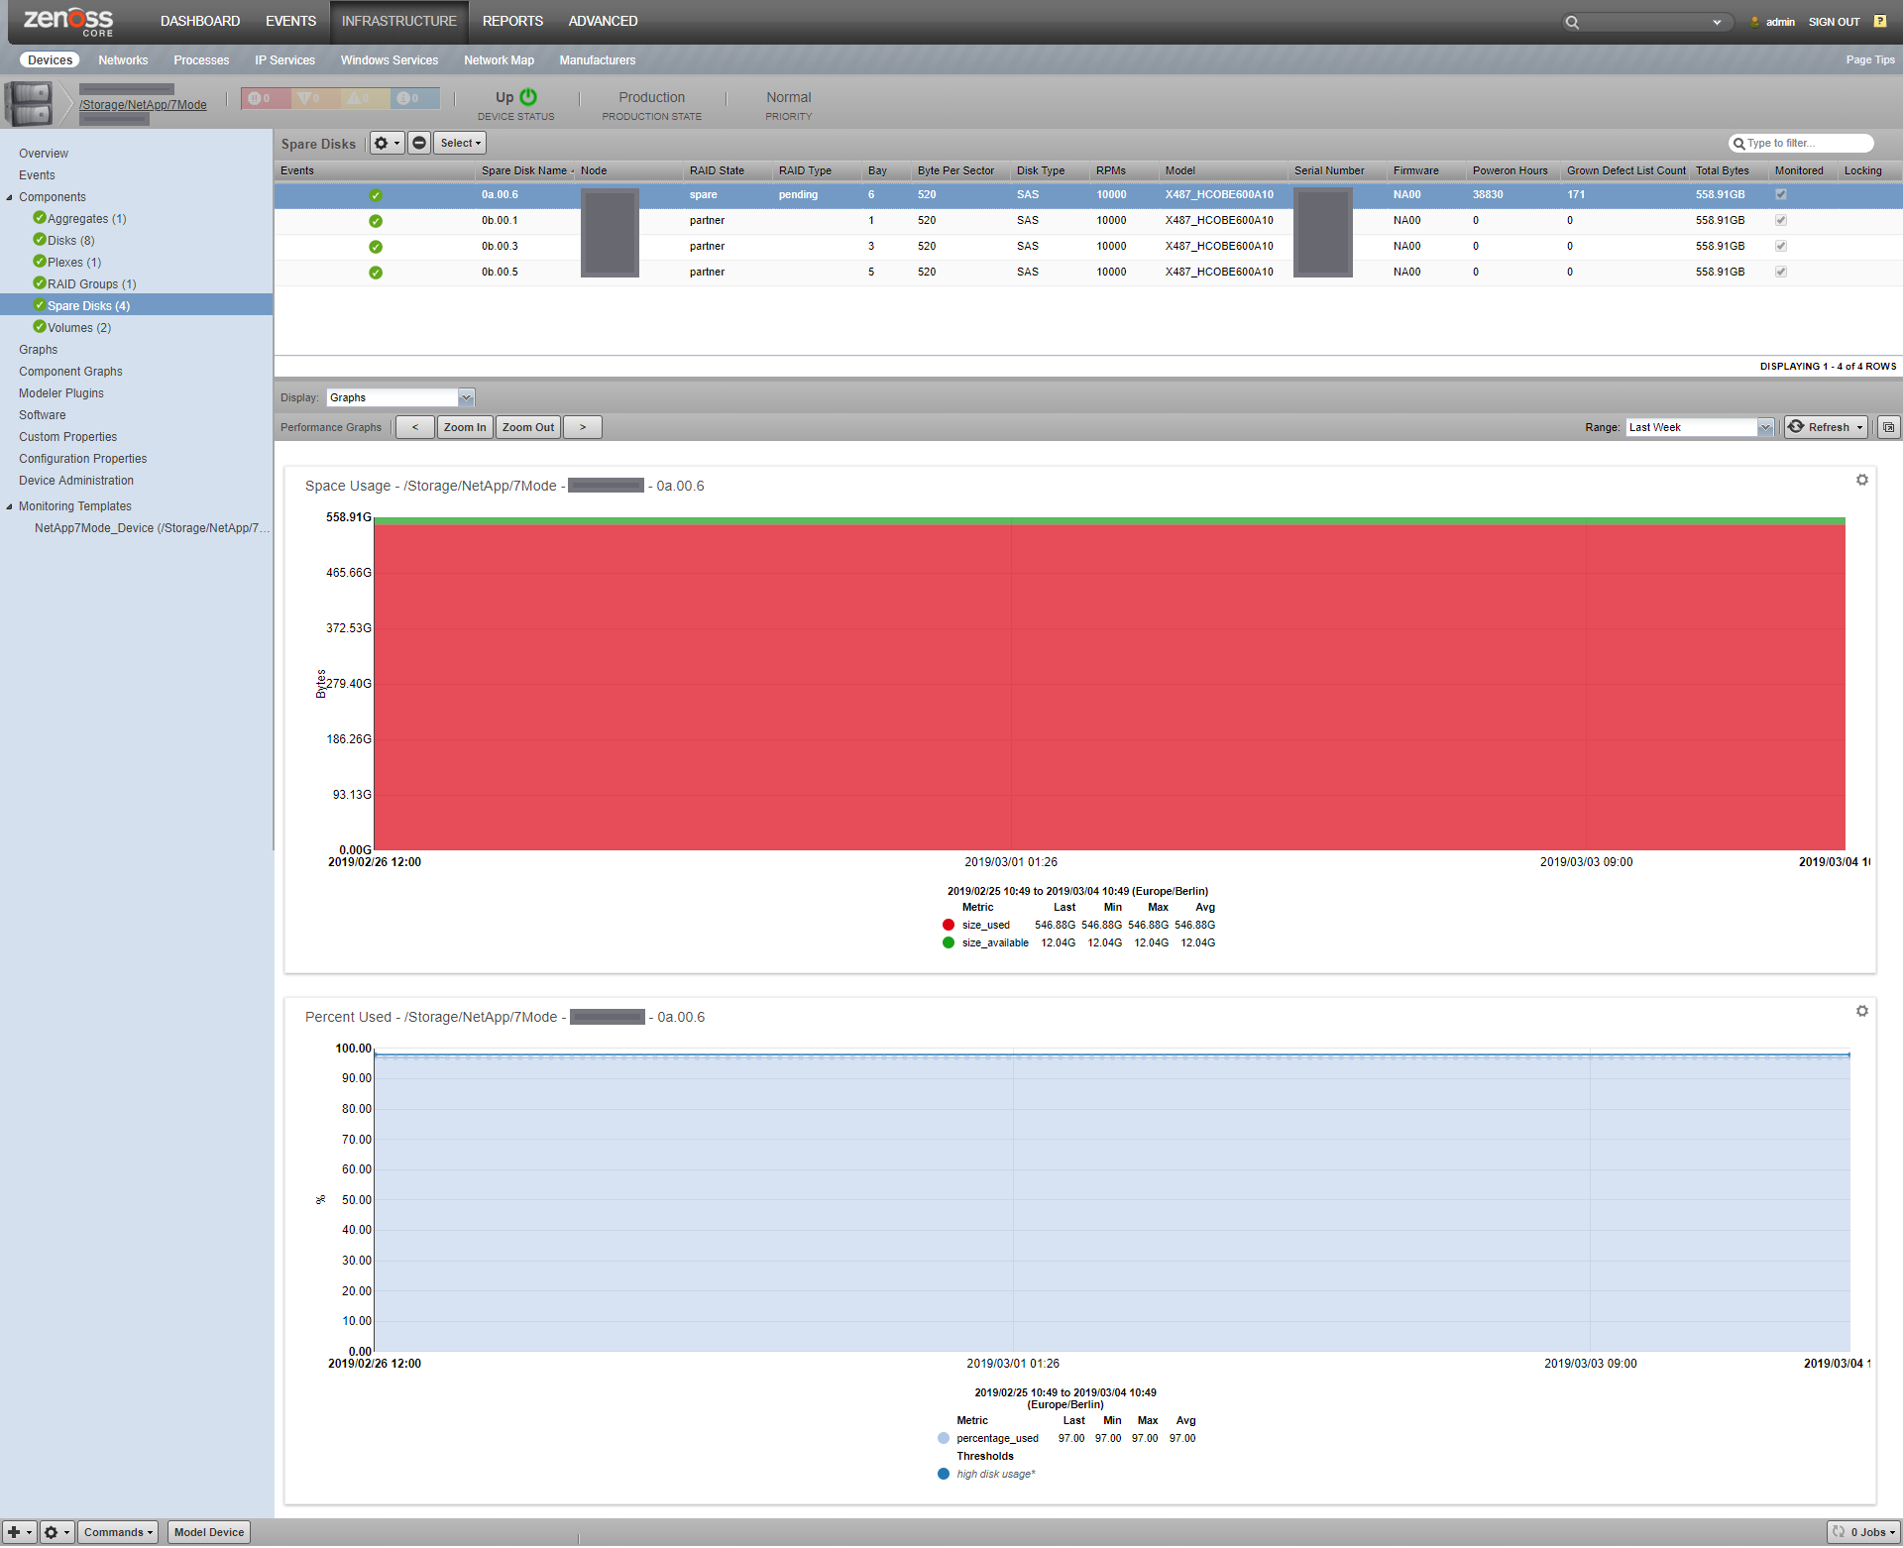Click the remove component minus icon

(419, 144)
